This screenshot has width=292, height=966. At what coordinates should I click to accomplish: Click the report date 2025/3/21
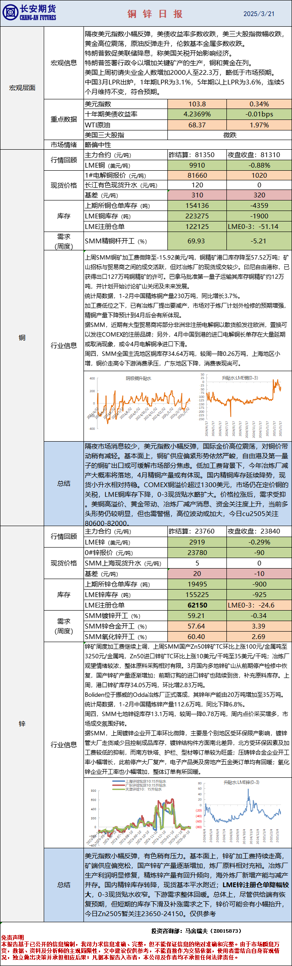259,14
